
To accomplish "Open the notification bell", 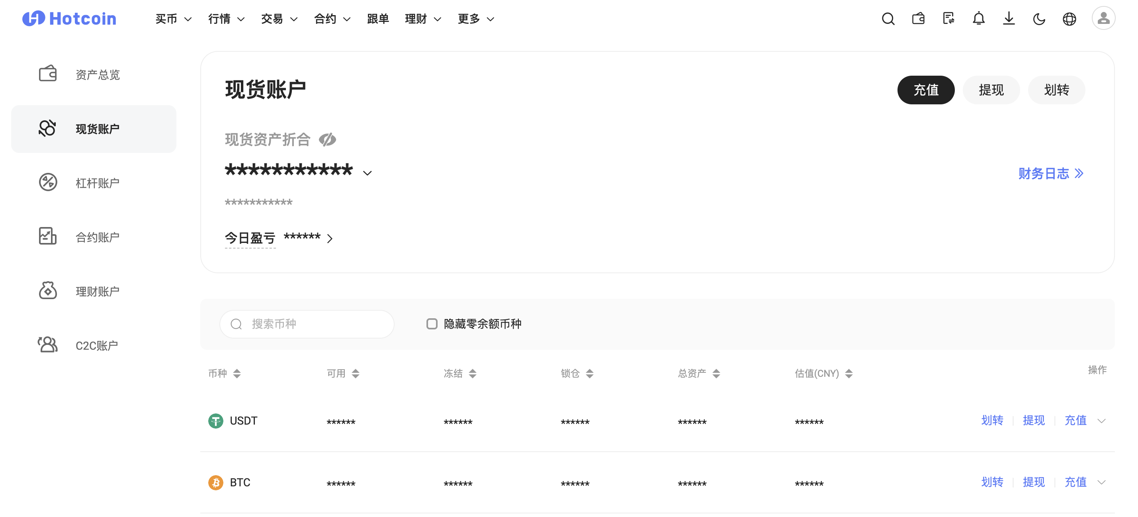I will 978,19.
